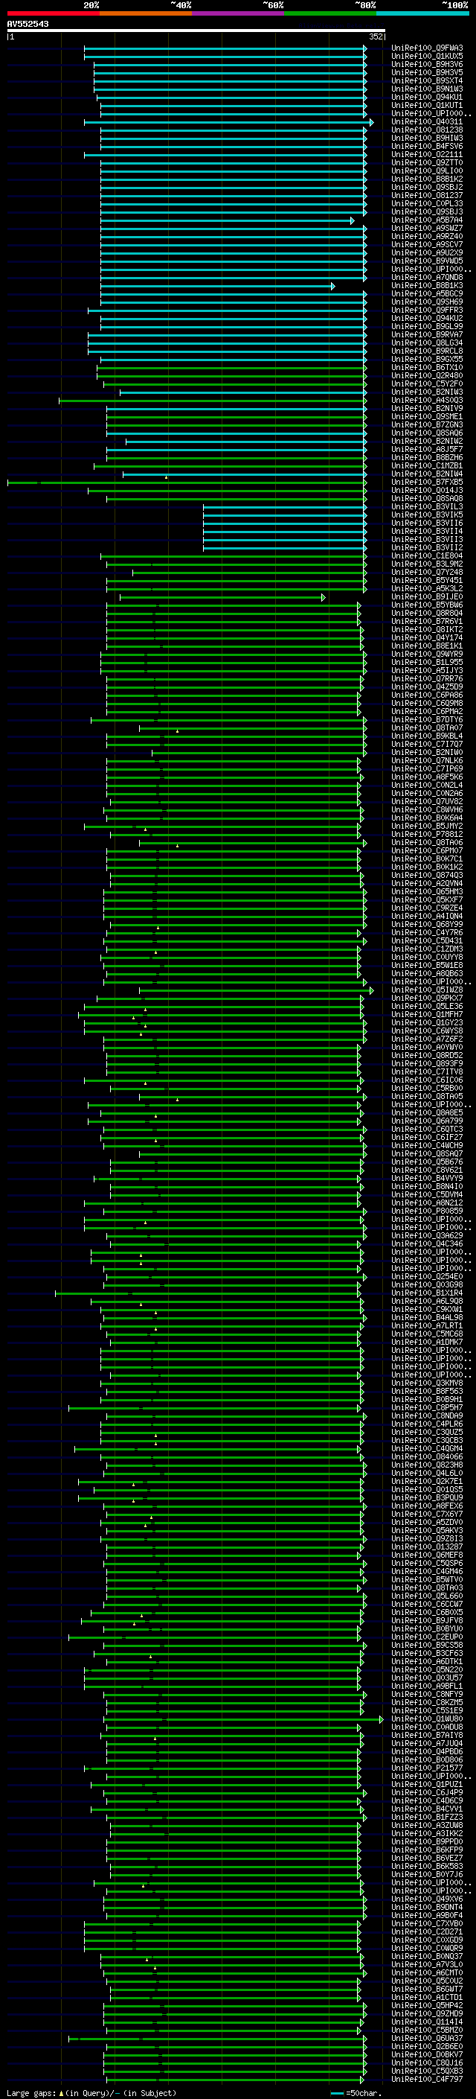This screenshot has height=2099, width=476.
Task: Open hit UniRef100_Q9ZTT0
Action: (x=427, y=163)
